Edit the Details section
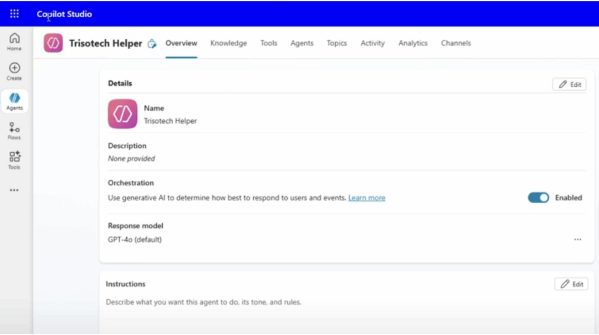The width and height of the screenshot is (599, 335). coord(570,85)
